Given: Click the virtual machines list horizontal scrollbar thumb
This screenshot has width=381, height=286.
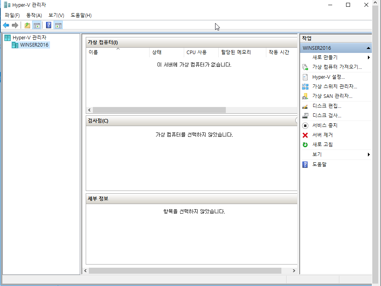Looking at the screenshot, I should click(159, 110).
